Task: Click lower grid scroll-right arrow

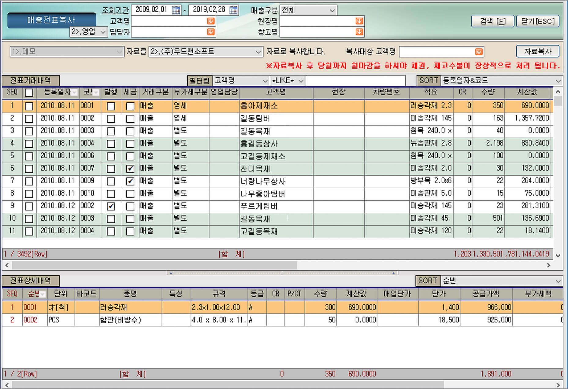Action: pos(558,385)
